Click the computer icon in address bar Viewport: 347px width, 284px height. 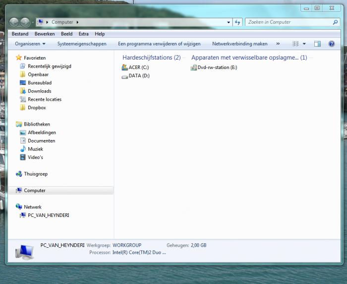40,22
